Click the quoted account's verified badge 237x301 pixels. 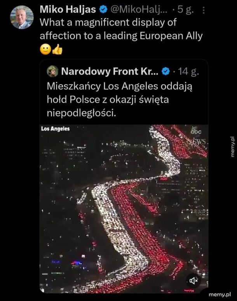166,72
